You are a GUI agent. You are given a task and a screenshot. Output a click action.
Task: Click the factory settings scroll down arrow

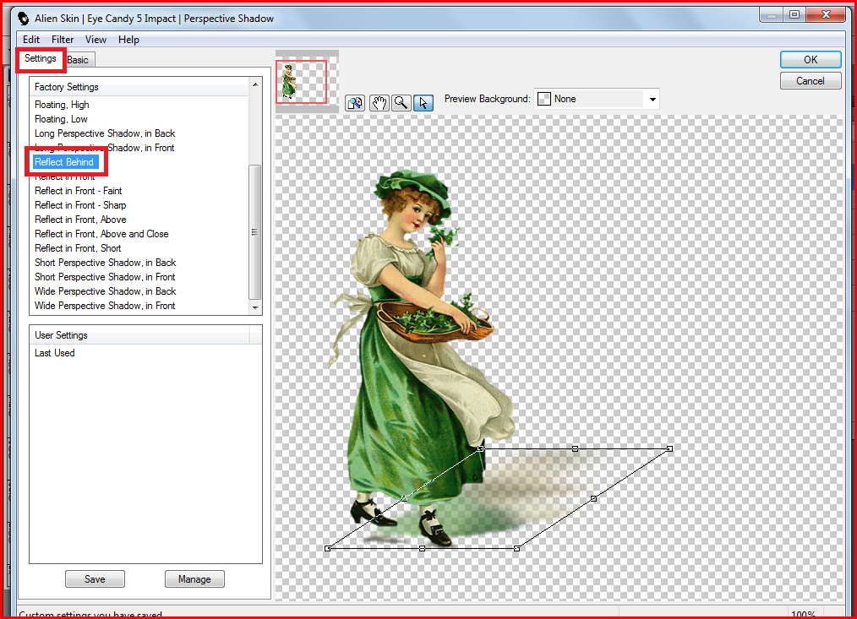[255, 308]
